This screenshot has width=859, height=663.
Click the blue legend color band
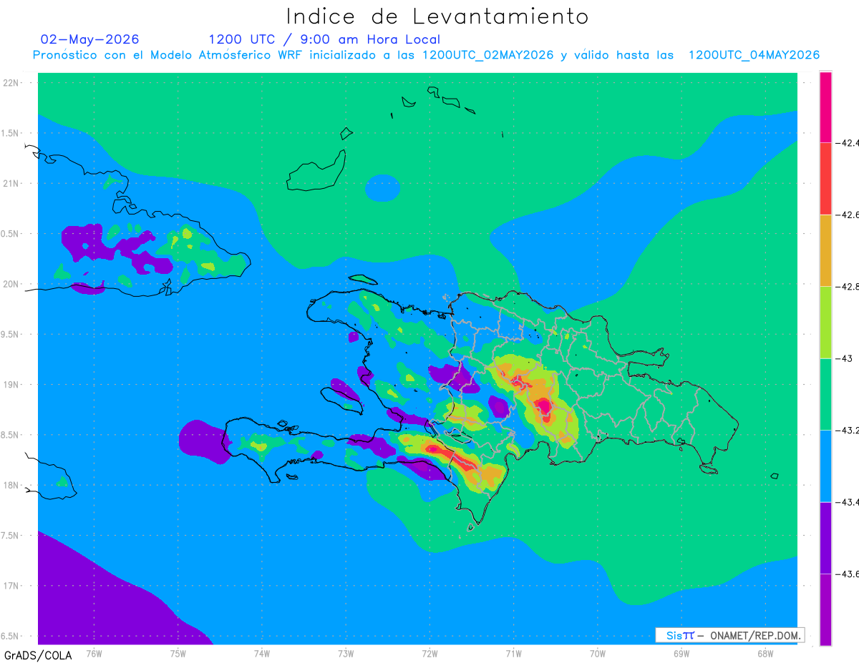[x=825, y=466]
